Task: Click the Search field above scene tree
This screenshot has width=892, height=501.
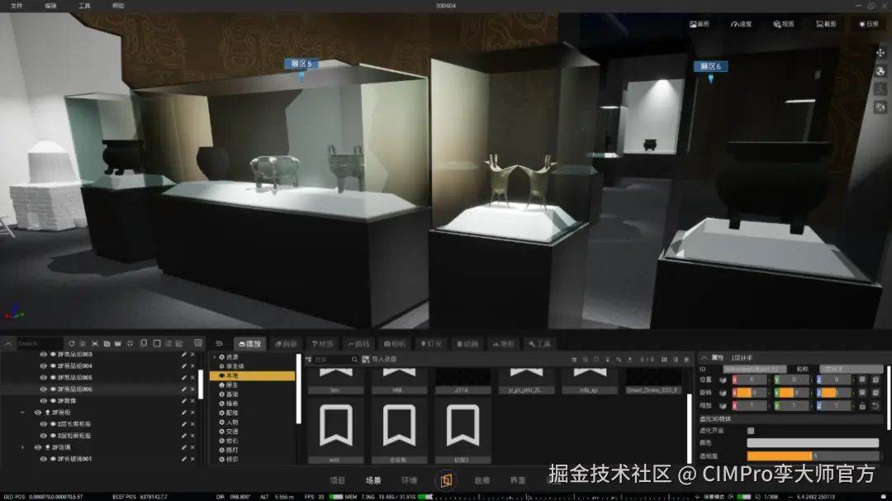Action: tap(40, 343)
